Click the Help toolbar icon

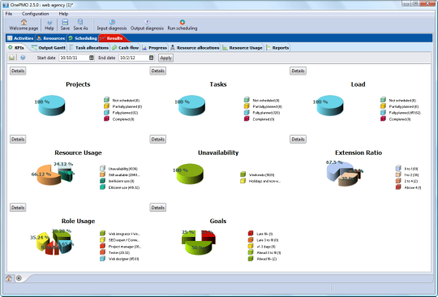(49, 24)
